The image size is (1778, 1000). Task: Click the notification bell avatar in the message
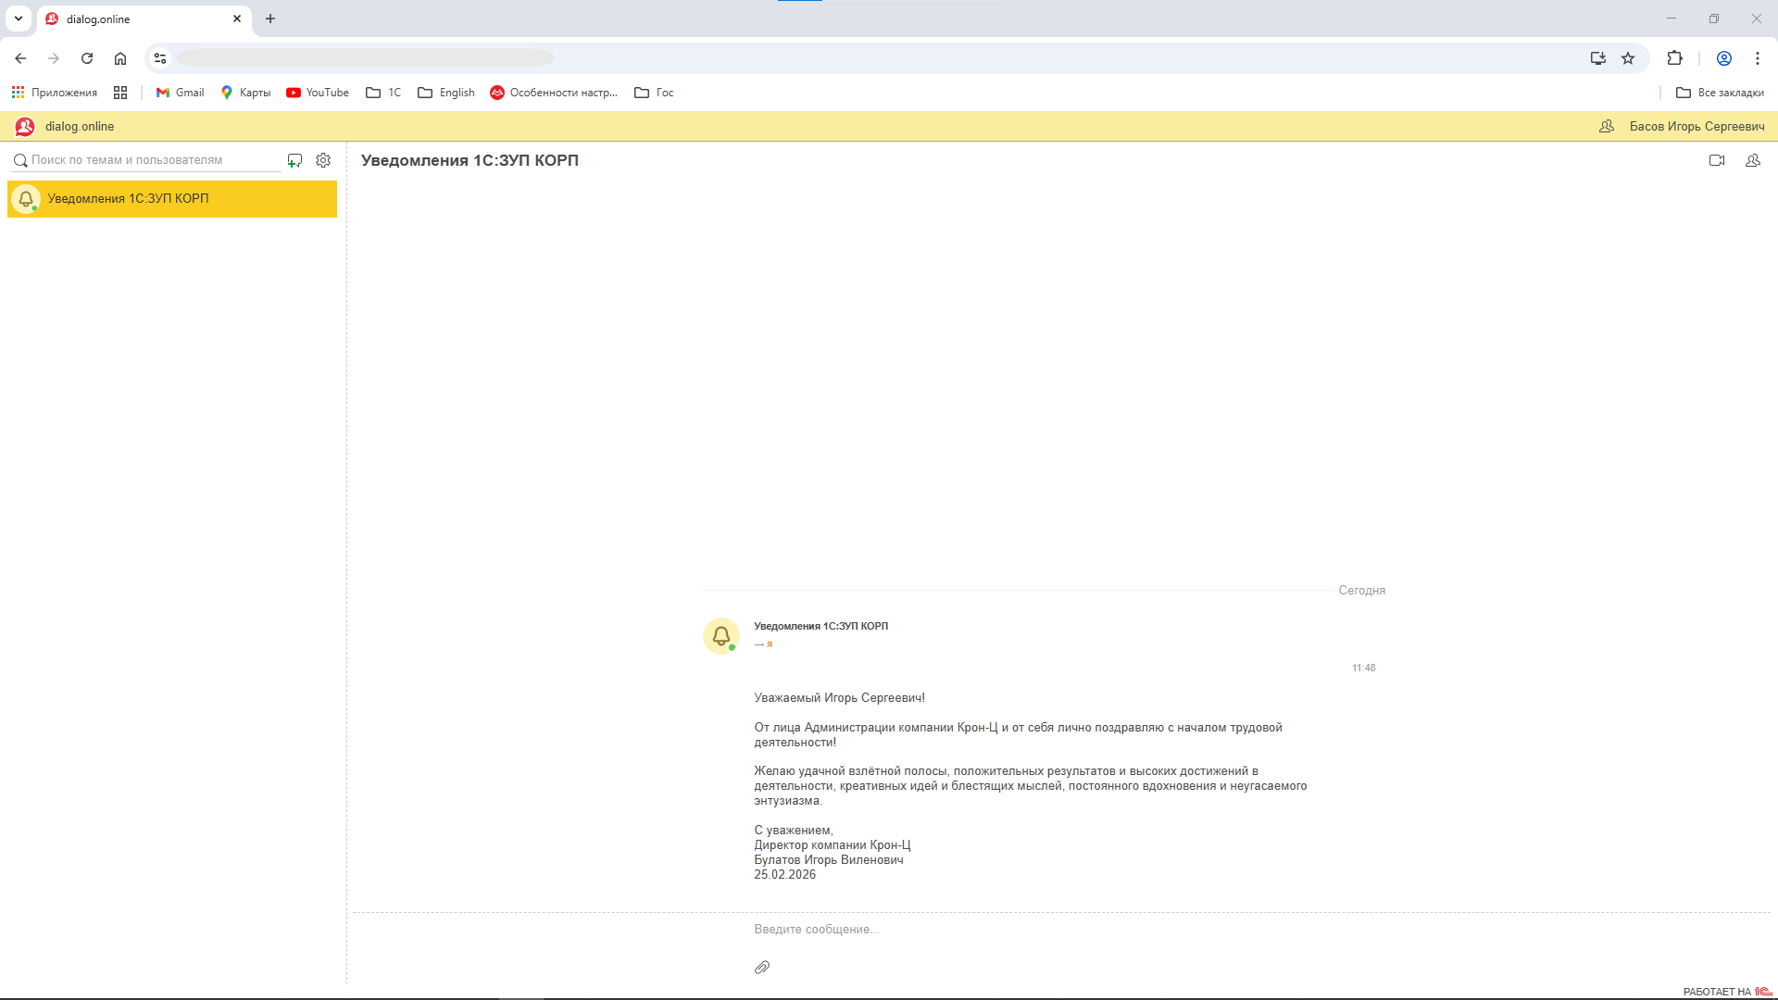720,636
